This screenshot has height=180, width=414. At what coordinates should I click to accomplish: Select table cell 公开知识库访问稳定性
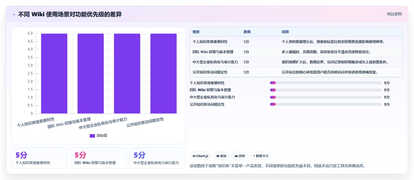(x=210, y=72)
